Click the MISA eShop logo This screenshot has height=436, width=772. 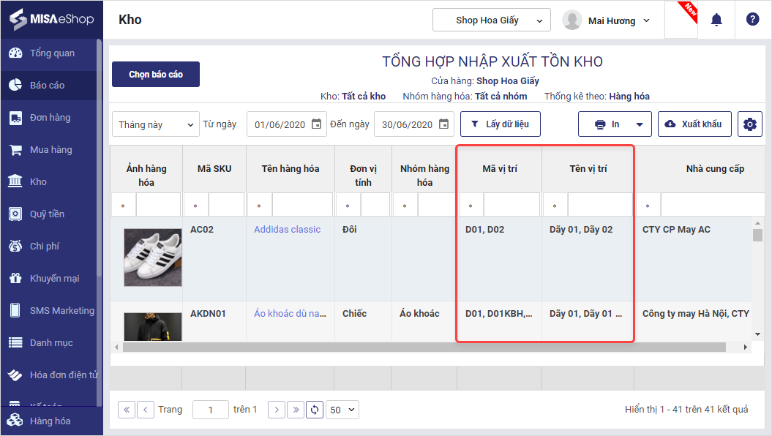[52, 19]
